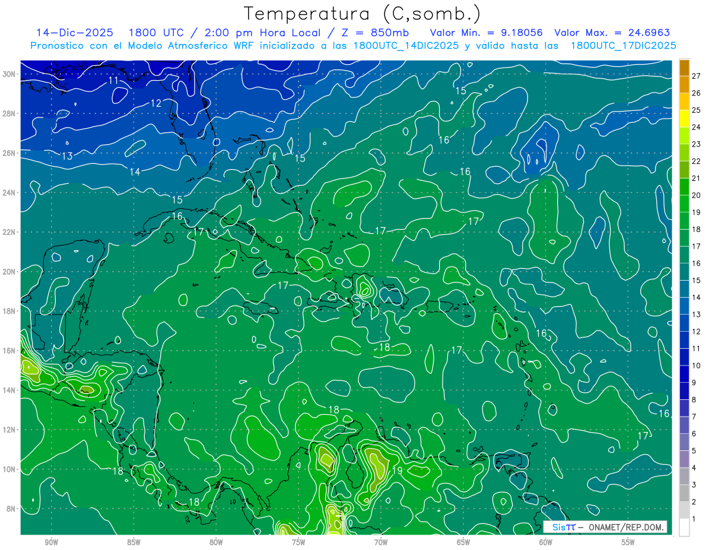The image size is (712, 550).
Task: Click the 65W longitude axis label
Action: click(463, 542)
